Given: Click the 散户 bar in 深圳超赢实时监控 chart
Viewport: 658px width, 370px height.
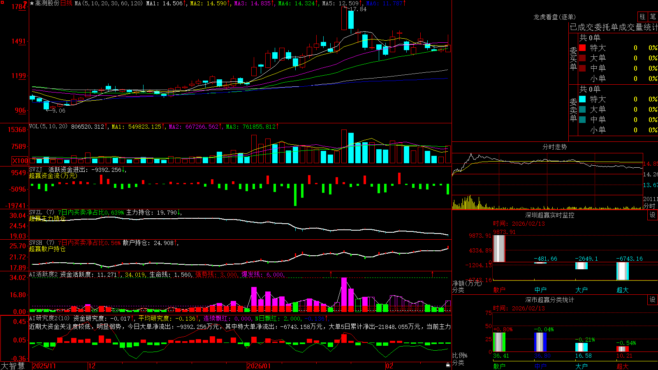Looking at the screenshot, I should pyautogui.click(x=499, y=248).
